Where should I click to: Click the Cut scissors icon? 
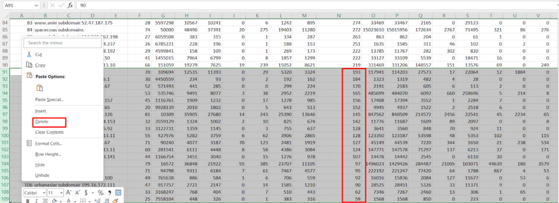point(29,54)
